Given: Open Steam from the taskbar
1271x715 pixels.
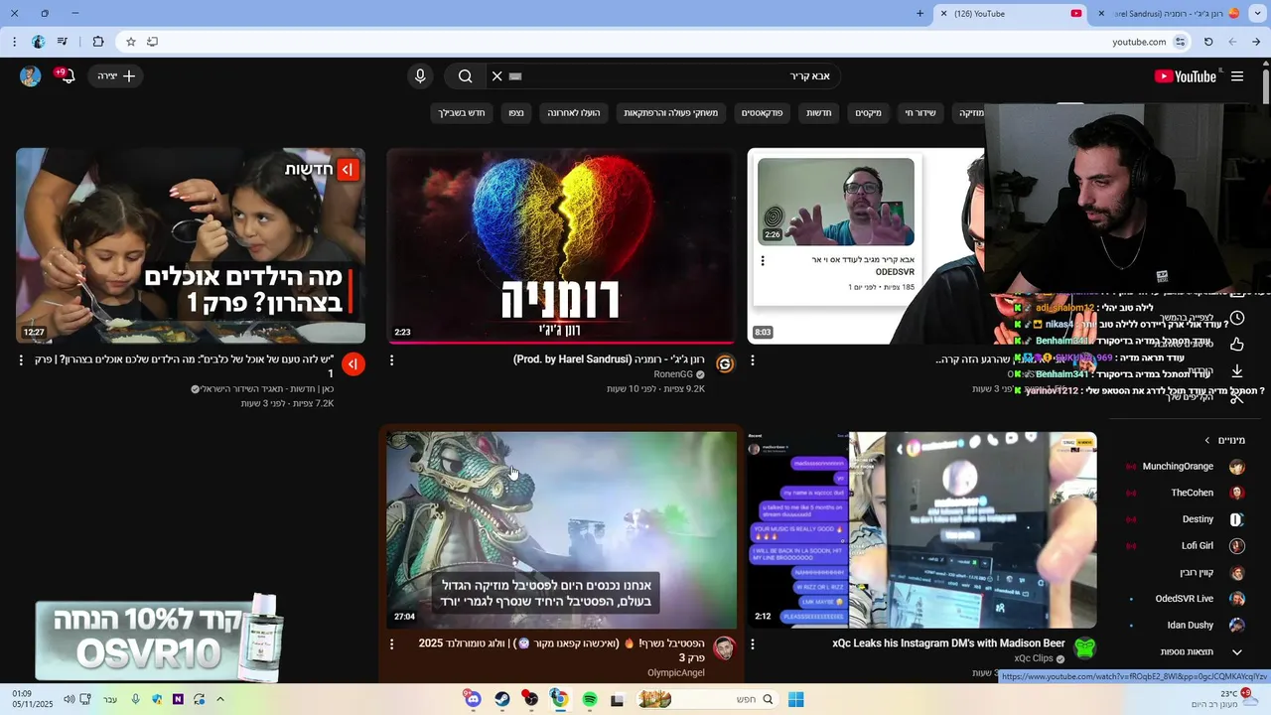Looking at the screenshot, I should (x=502, y=700).
